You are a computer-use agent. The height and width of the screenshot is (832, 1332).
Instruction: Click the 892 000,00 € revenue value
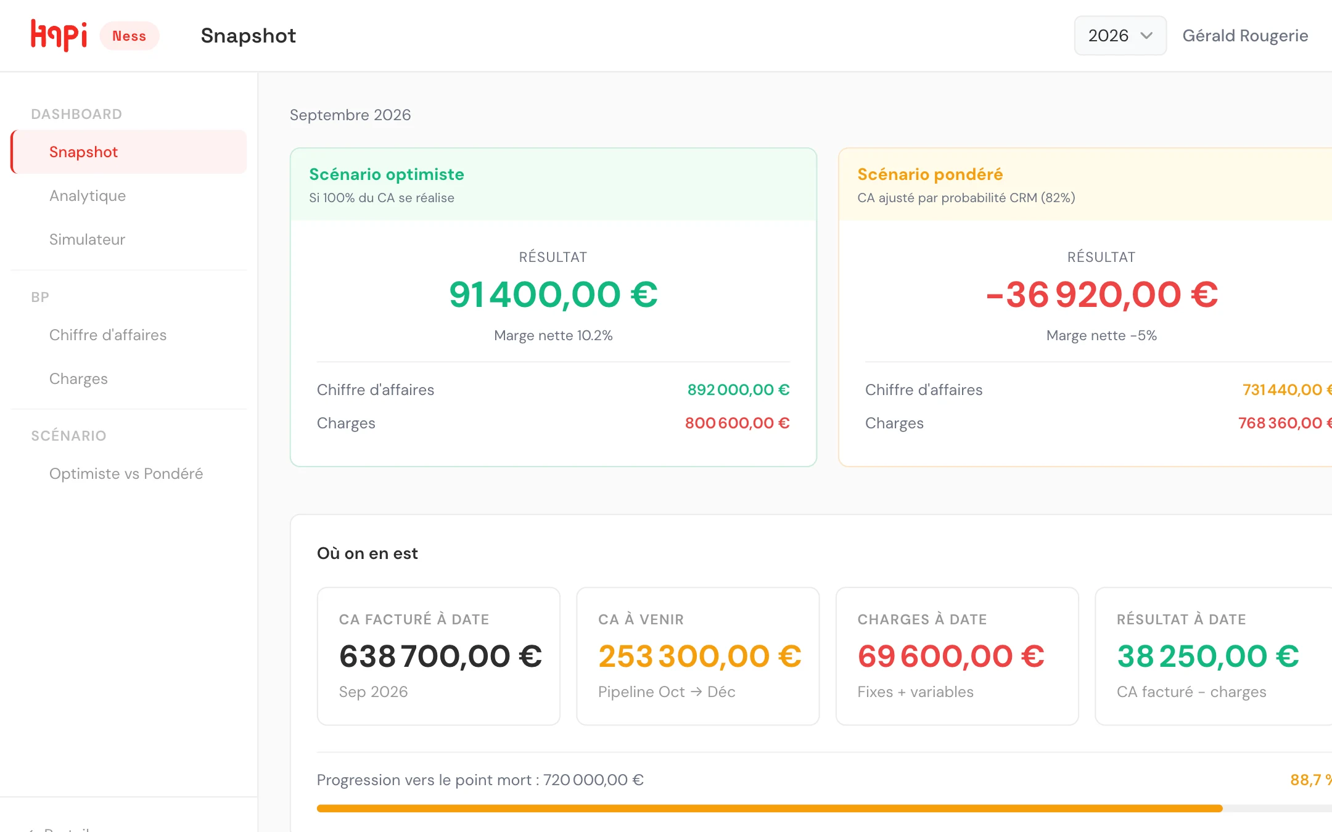click(738, 389)
